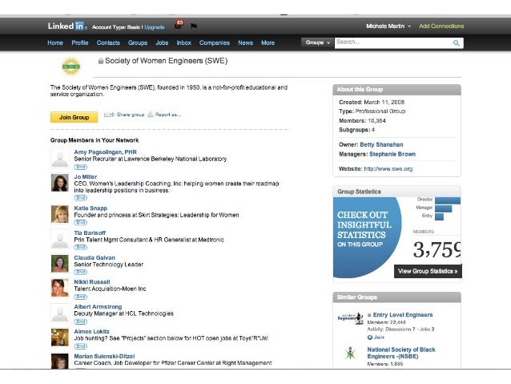Expand the Michele Martin account dropdown
The image size is (511, 384).
pos(388,26)
